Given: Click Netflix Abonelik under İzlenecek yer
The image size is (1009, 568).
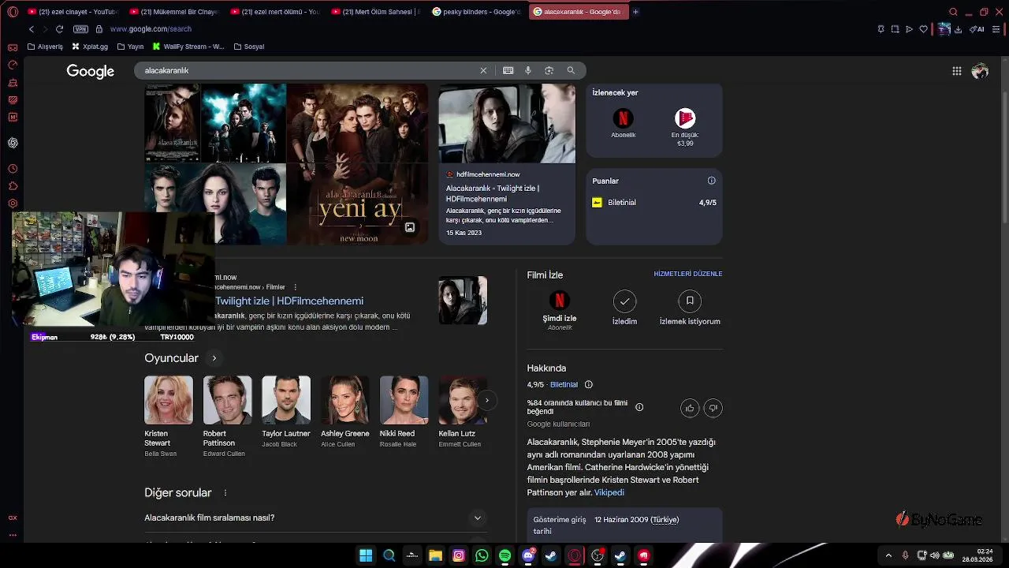Looking at the screenshot, I should point(624,123).
